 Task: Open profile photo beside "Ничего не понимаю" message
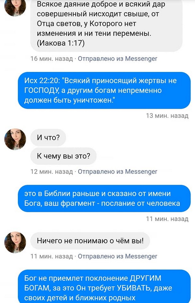[x=15, y=242]
